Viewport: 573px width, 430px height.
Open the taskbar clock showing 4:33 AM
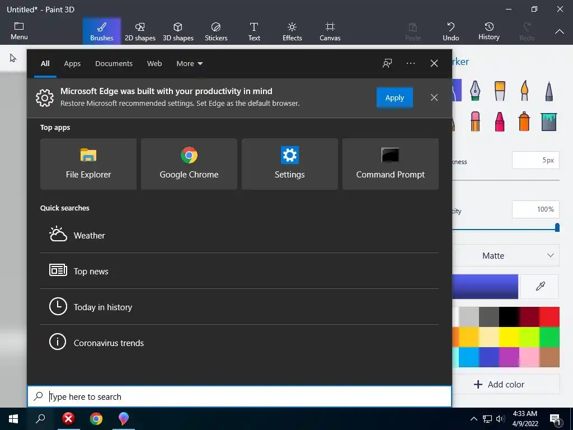click(x=525, y=419)
